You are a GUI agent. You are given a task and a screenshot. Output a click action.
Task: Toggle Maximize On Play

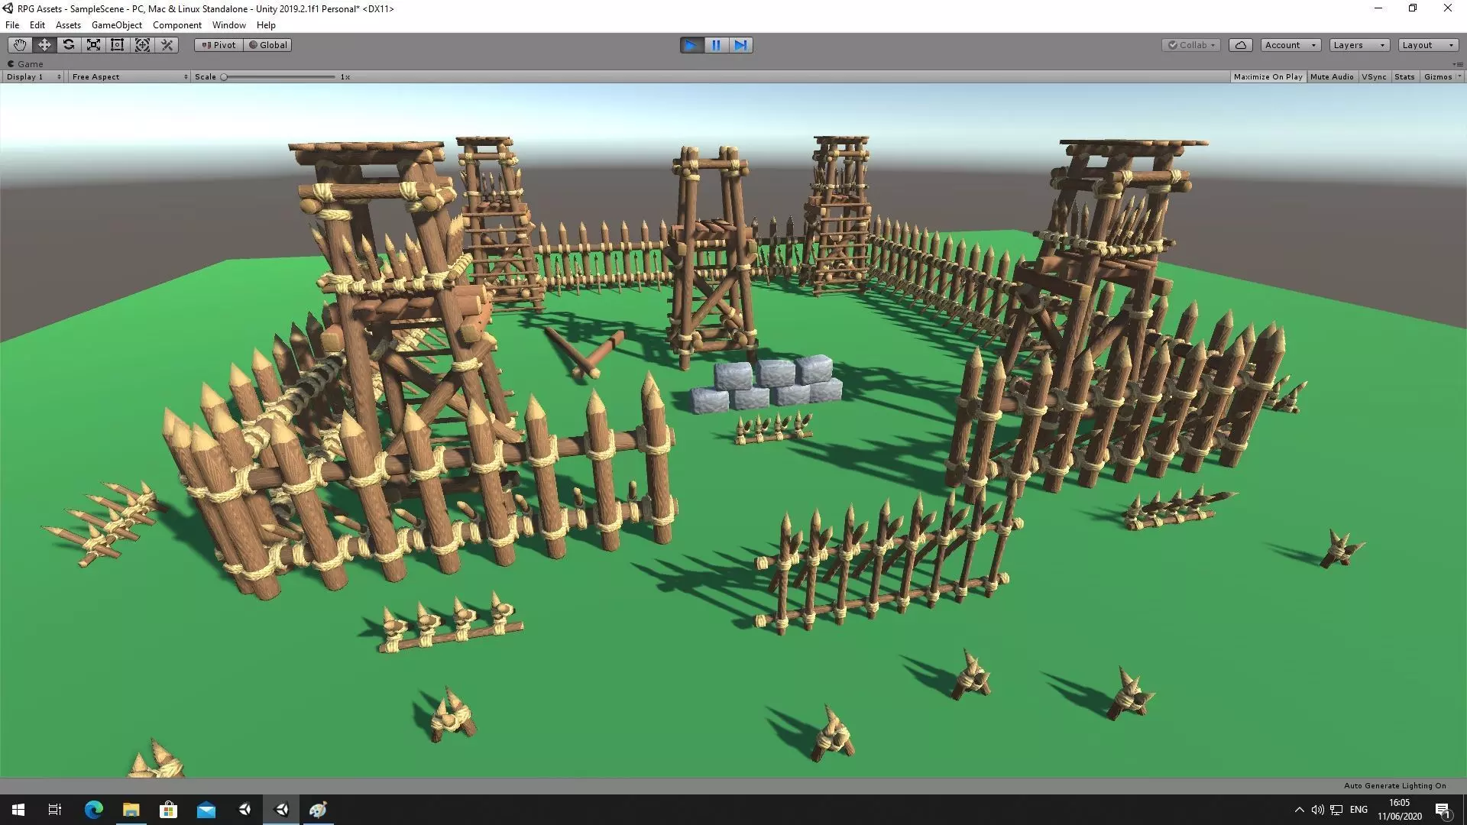point(1268,77)
